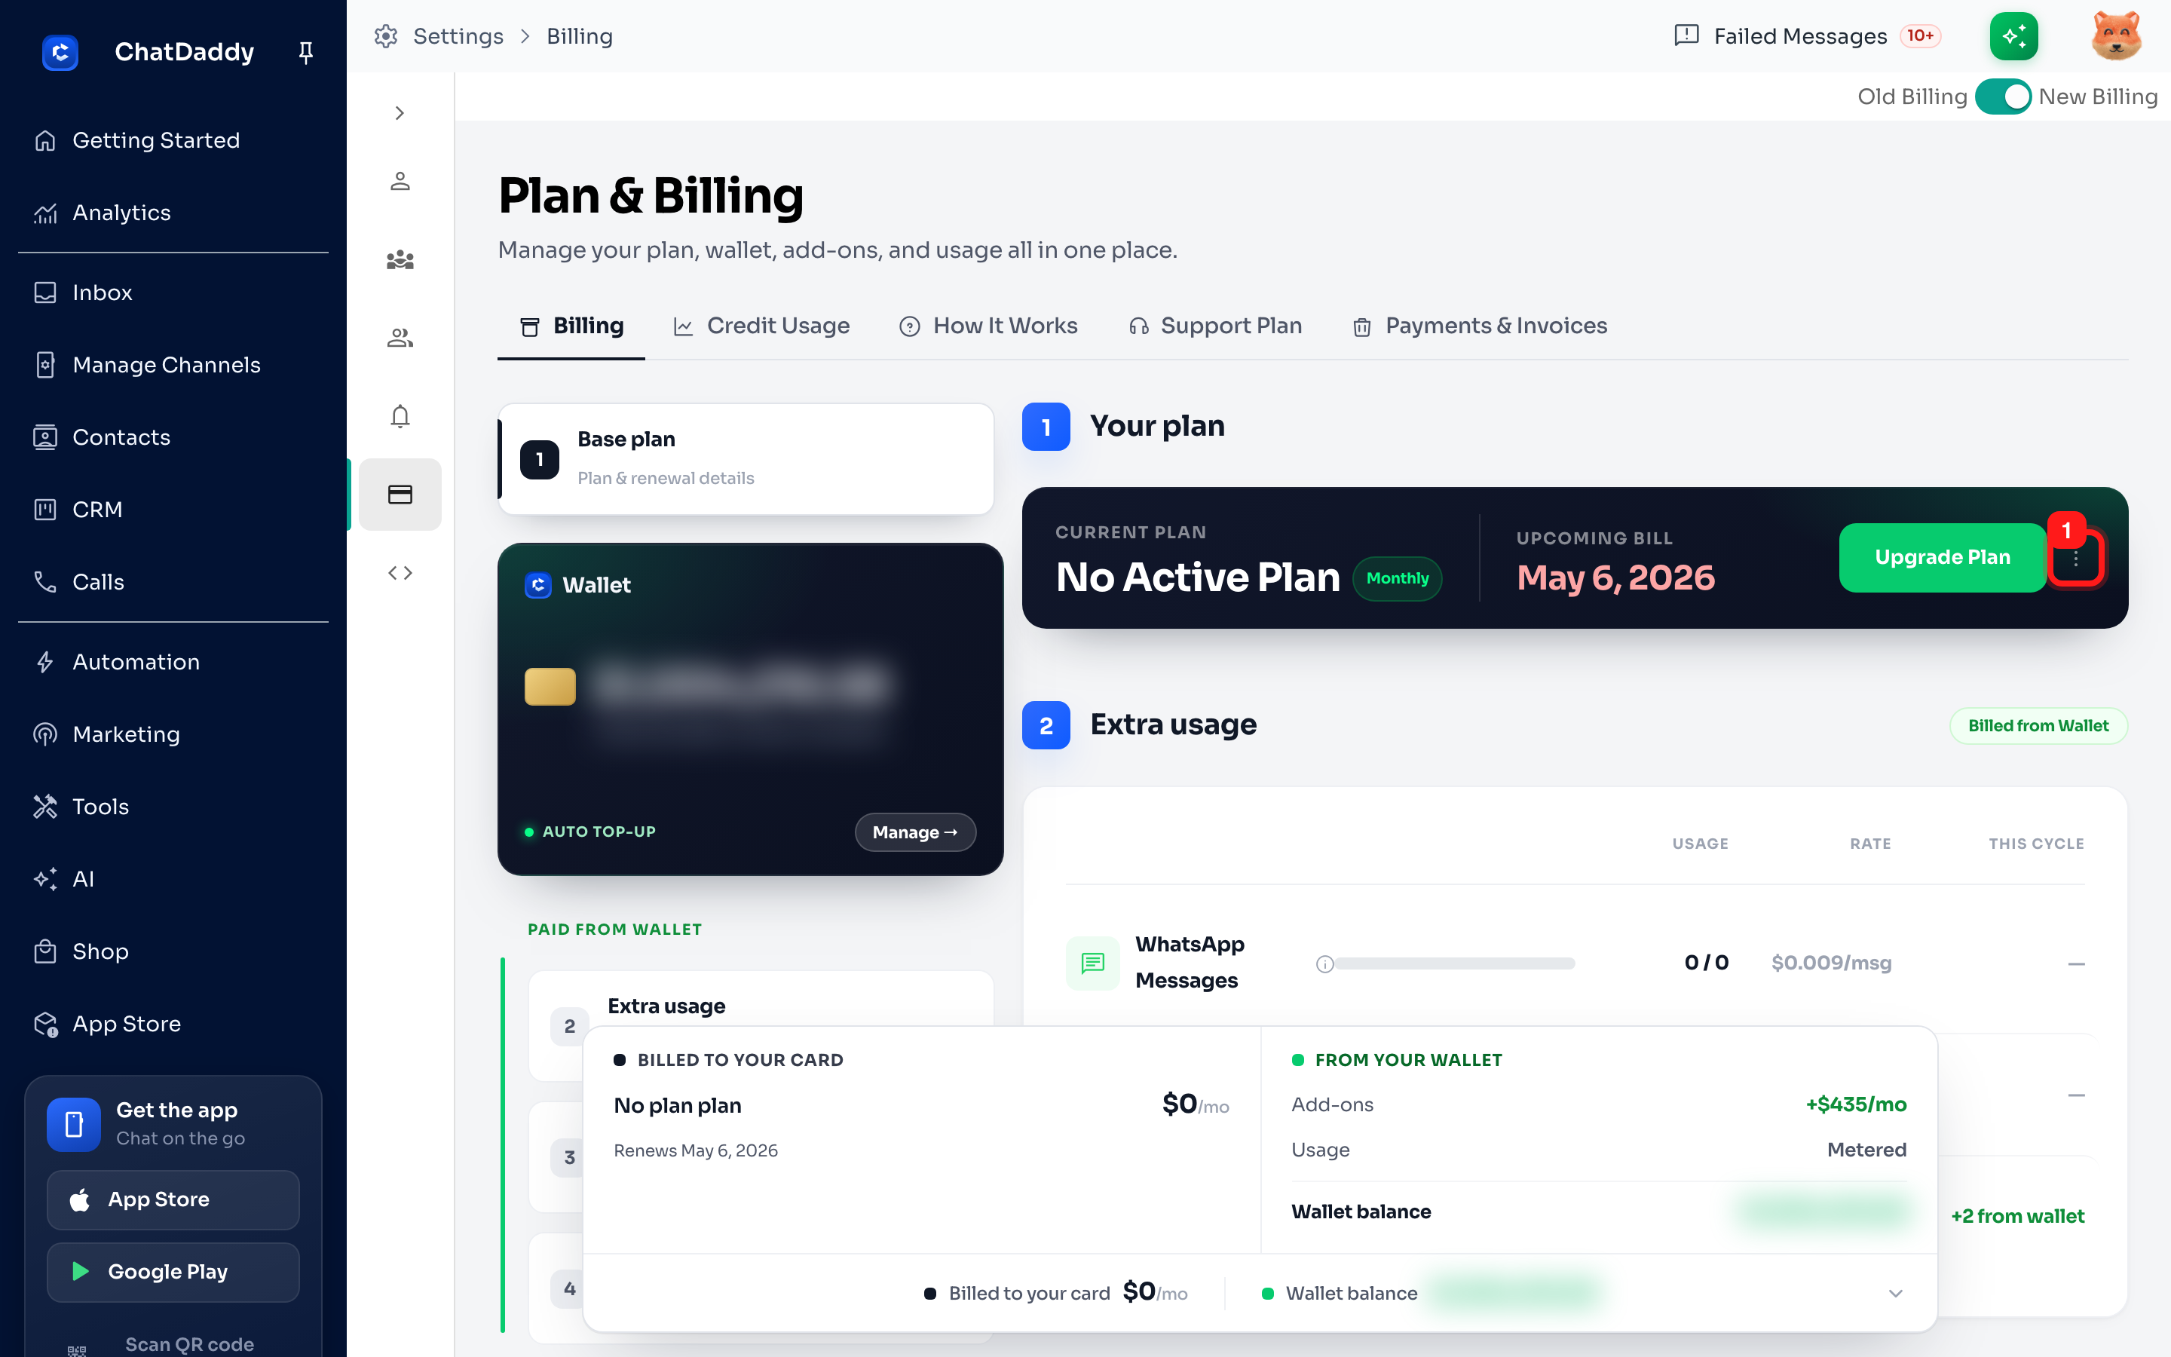Click the Shop bag icon
The image size is (2171, 1357).
coord(45,951)
